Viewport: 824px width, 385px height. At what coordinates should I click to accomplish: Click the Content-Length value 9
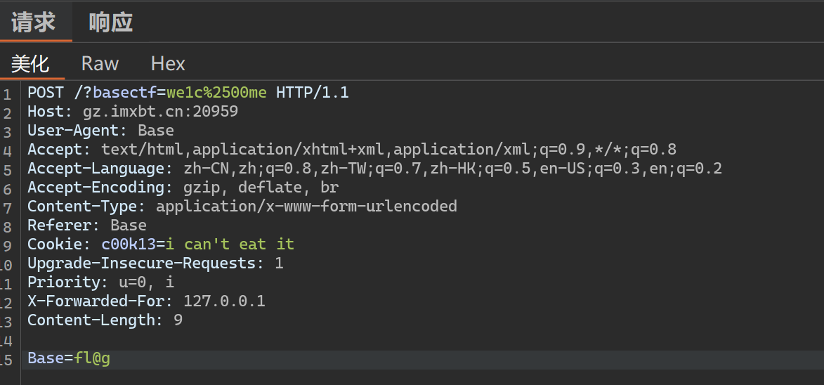(178, 320)
